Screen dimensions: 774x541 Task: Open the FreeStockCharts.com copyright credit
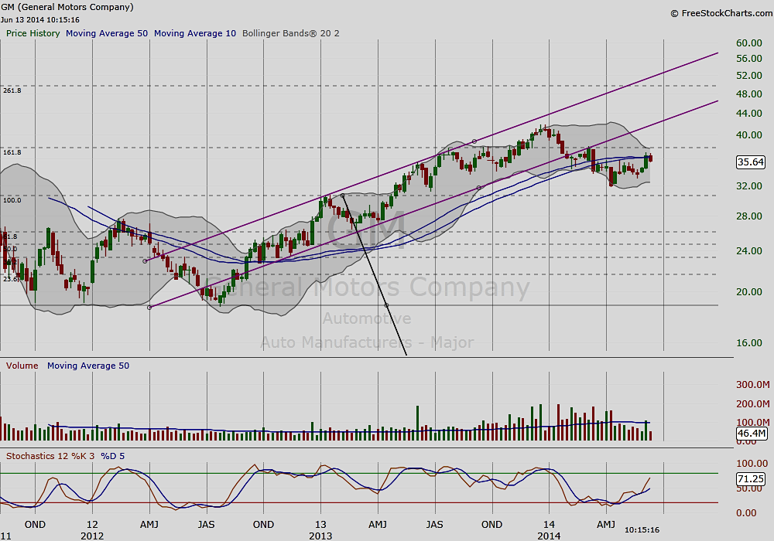coord(721,13)
